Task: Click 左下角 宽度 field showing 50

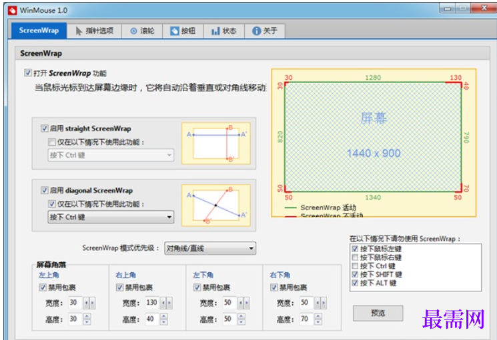Action: [229, 303]
